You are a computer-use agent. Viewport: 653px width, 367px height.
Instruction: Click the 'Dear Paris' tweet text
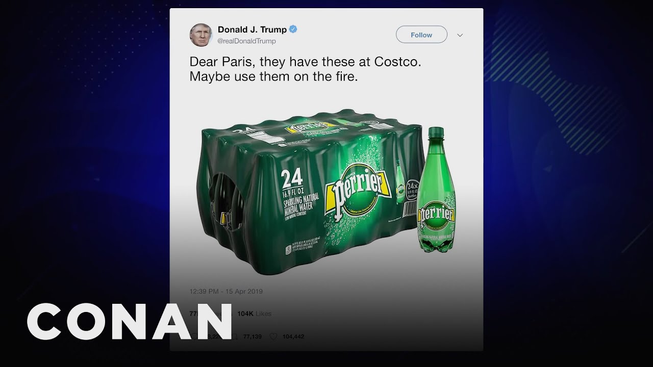point(306,69)
